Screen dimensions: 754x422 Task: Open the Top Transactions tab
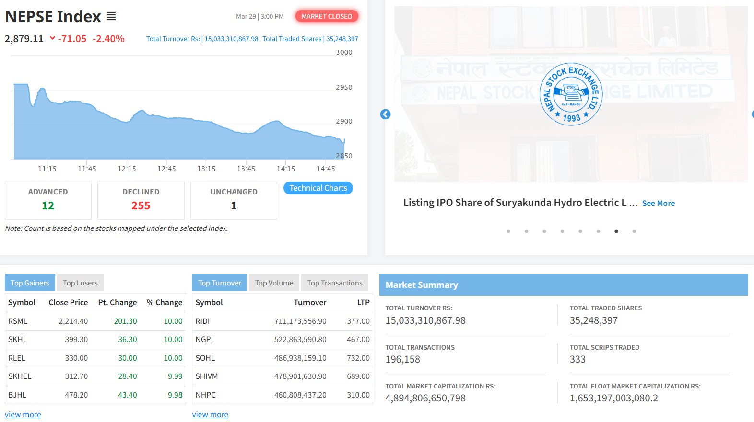[x=335, y=283]
